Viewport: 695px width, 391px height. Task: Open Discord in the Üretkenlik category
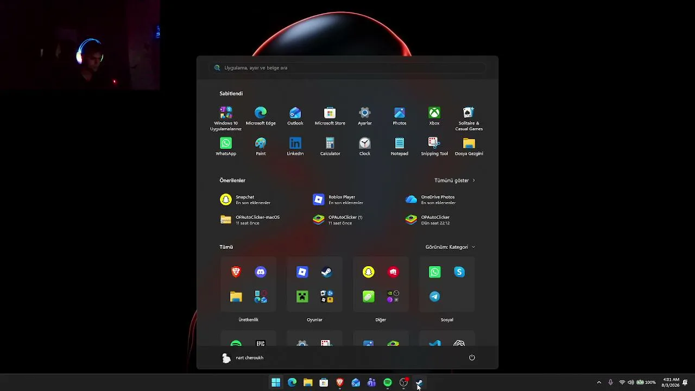tap(261, 272)
